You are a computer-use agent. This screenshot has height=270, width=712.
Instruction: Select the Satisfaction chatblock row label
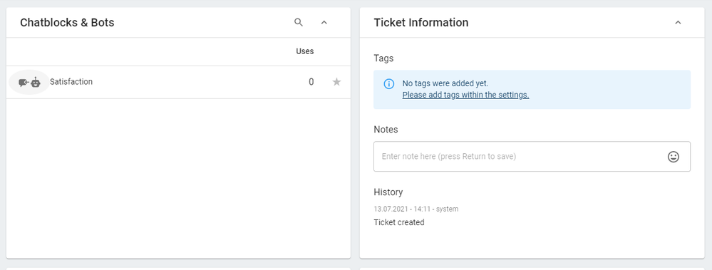[x=71, y=82]
